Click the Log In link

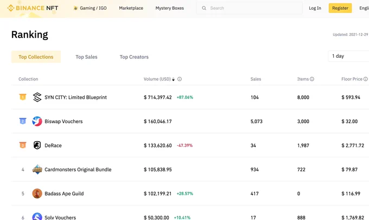tap(315, 8)
